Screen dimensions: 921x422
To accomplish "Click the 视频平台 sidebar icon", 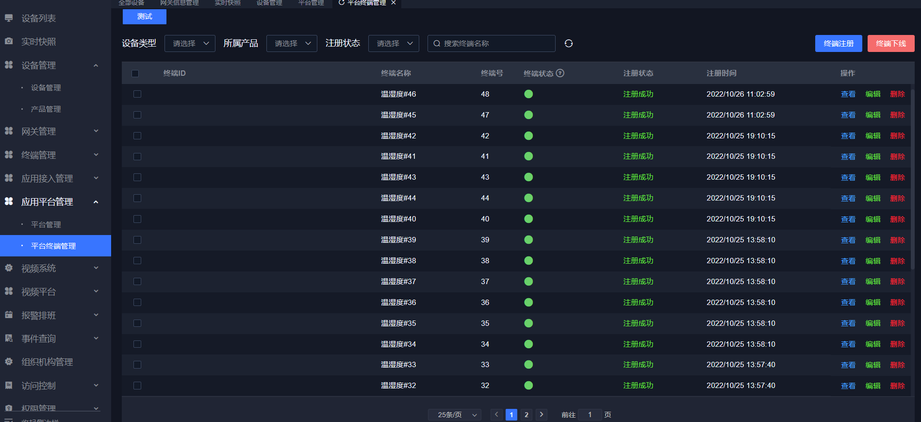I will (9, 291).
